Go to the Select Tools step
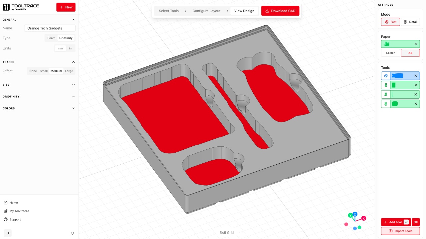Image resolution: width=426 pixels, height=239 pixels. click(169, 11)
